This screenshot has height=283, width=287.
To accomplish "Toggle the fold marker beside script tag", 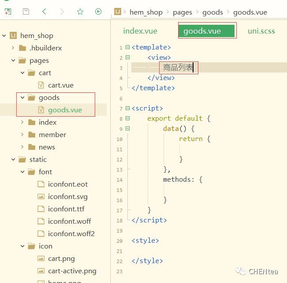I will point(127,108).
